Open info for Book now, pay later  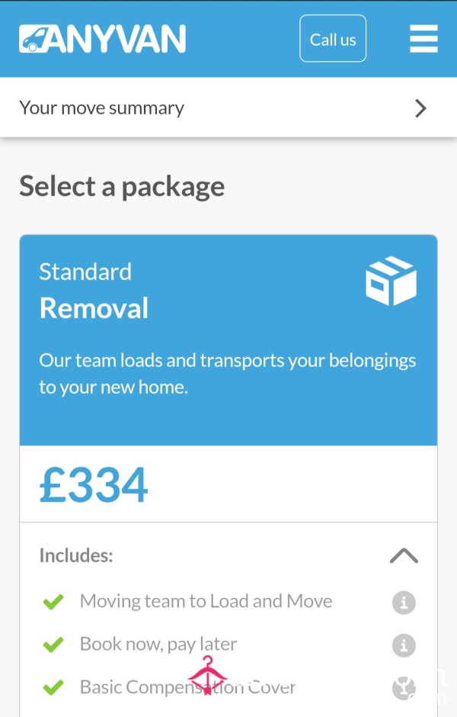(x=404, y=645)
